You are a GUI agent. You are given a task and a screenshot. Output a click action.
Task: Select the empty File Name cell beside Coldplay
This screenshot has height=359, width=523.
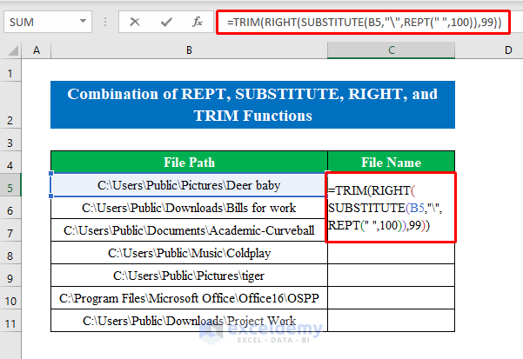(392, 253)
